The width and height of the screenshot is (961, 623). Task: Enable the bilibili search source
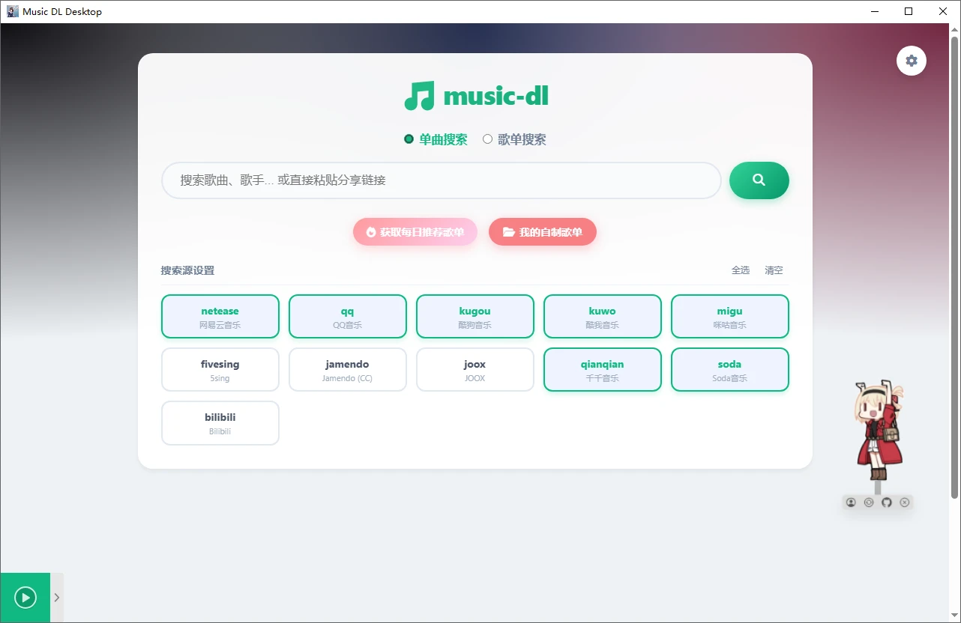click(220, 422)
